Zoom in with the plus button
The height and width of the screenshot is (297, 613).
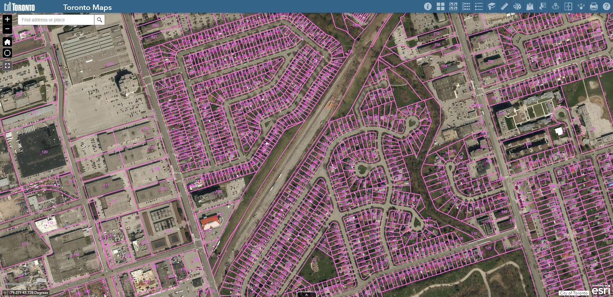click(x=7, y=19)
